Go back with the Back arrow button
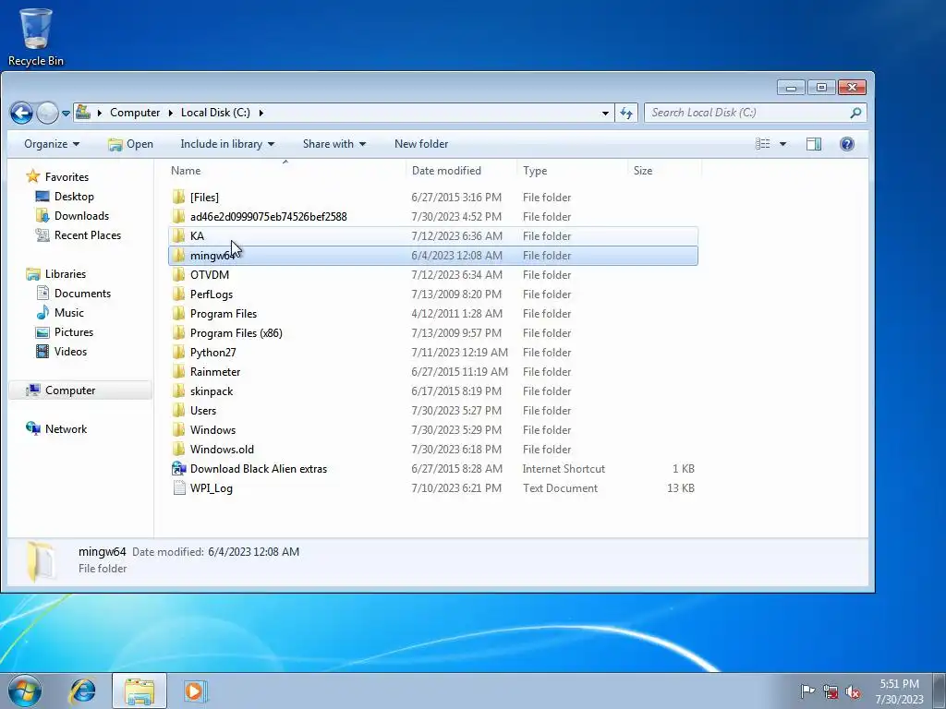 coord(21,113)
